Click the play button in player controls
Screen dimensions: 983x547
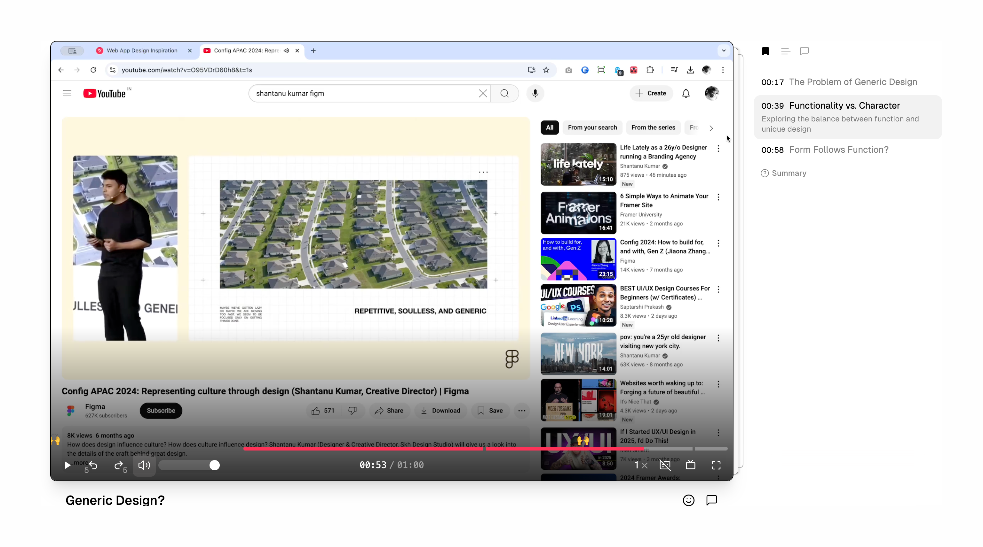67,465
